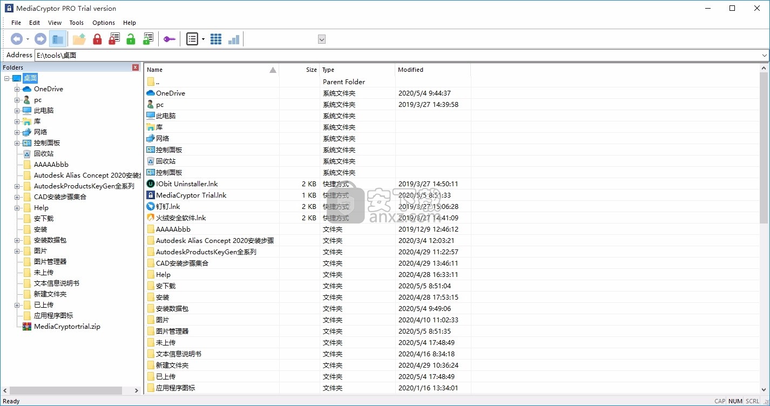
Task: Click the 钉钉.lnk icon
Action: click(151, 207)
